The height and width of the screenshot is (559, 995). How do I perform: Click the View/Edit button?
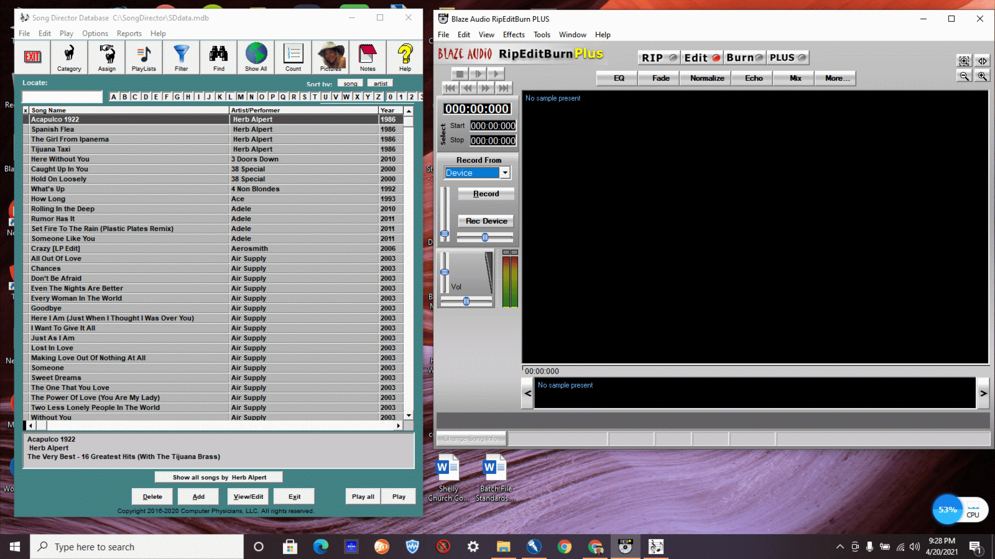click(248, 496)
